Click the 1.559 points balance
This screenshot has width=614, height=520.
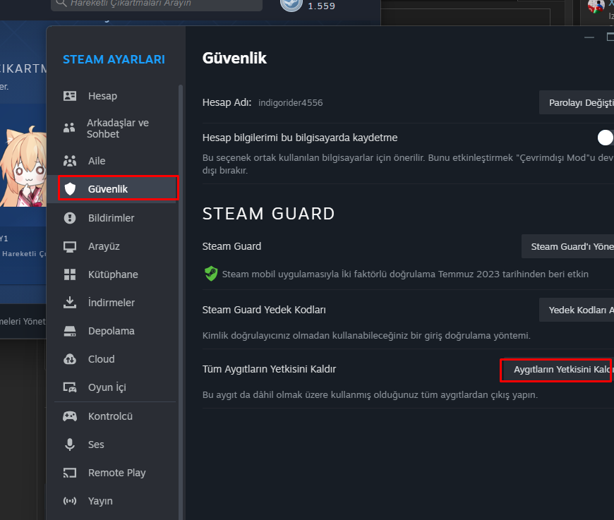[322, 6]
